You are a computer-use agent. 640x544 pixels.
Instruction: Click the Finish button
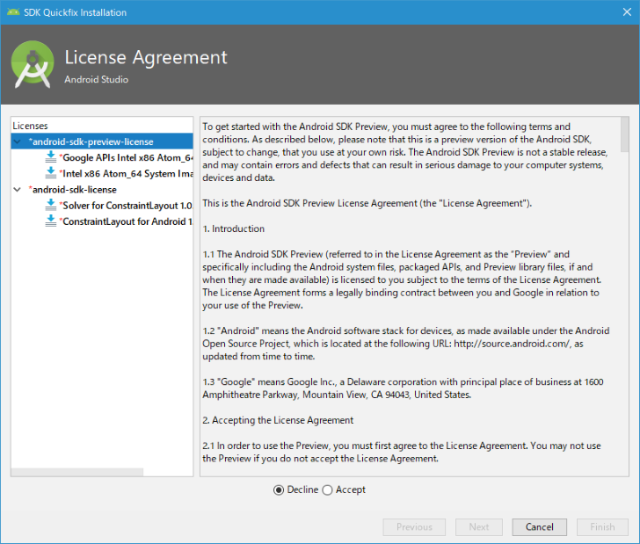point(602,526)
